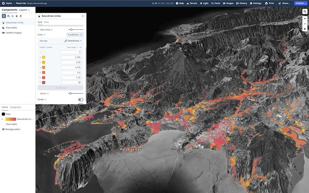Click the Place labels entry under Colors
Viewport: 309px width, 193px height.
click(x=12, y=124)
